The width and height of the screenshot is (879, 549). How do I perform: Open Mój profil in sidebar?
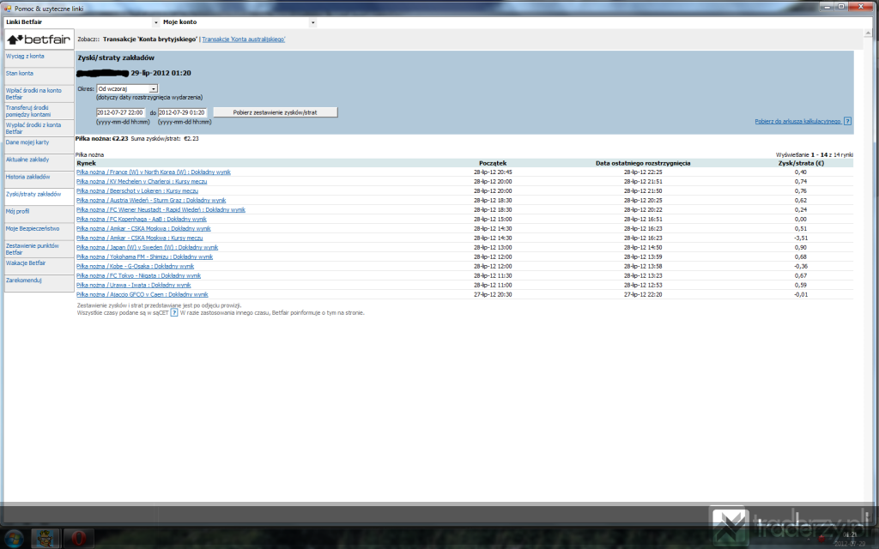[x=17, y=212]
